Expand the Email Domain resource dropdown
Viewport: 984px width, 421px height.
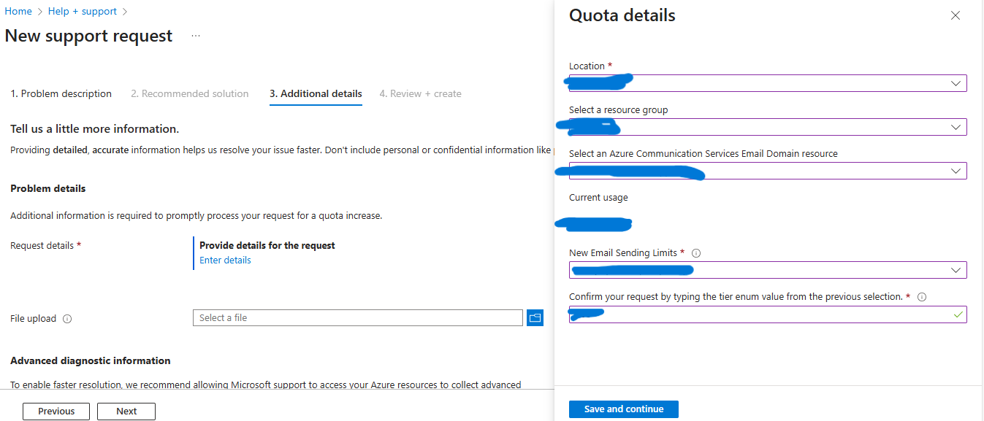point(956,171)
